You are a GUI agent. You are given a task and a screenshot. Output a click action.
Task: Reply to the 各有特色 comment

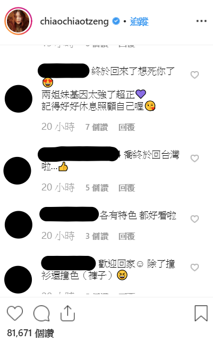click(x=127, y=236)
